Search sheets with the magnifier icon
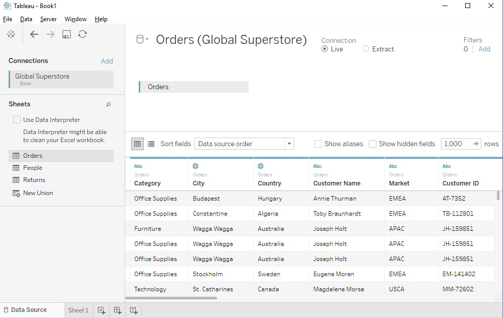 coord(108,104)
